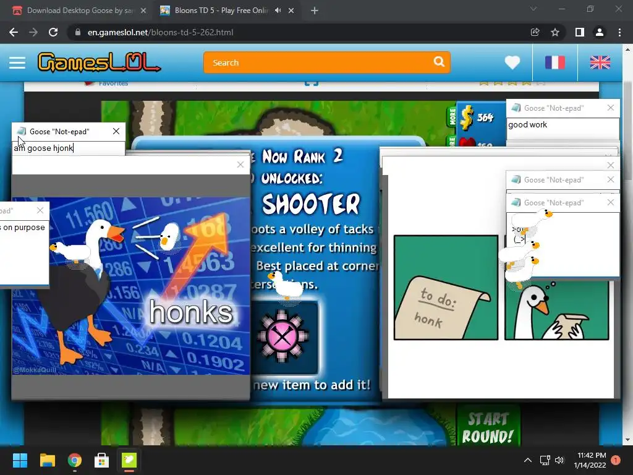Click the 'am goose hjonk' text field

point(68,148)
